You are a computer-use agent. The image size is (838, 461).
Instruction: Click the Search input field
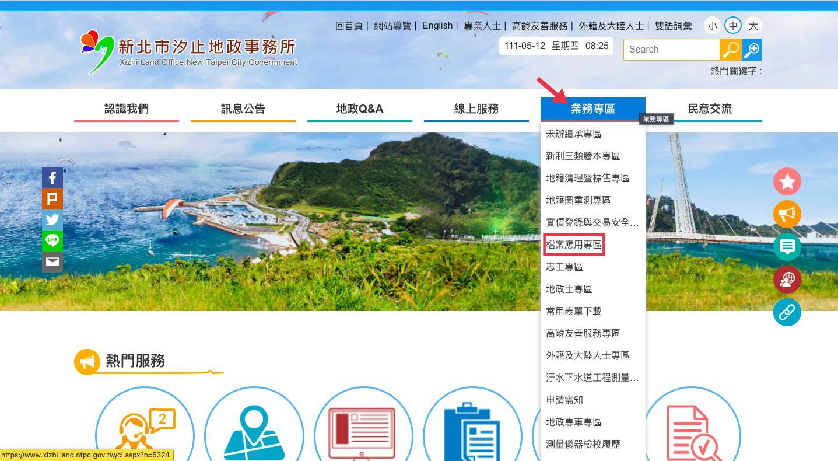pos(672,50)
